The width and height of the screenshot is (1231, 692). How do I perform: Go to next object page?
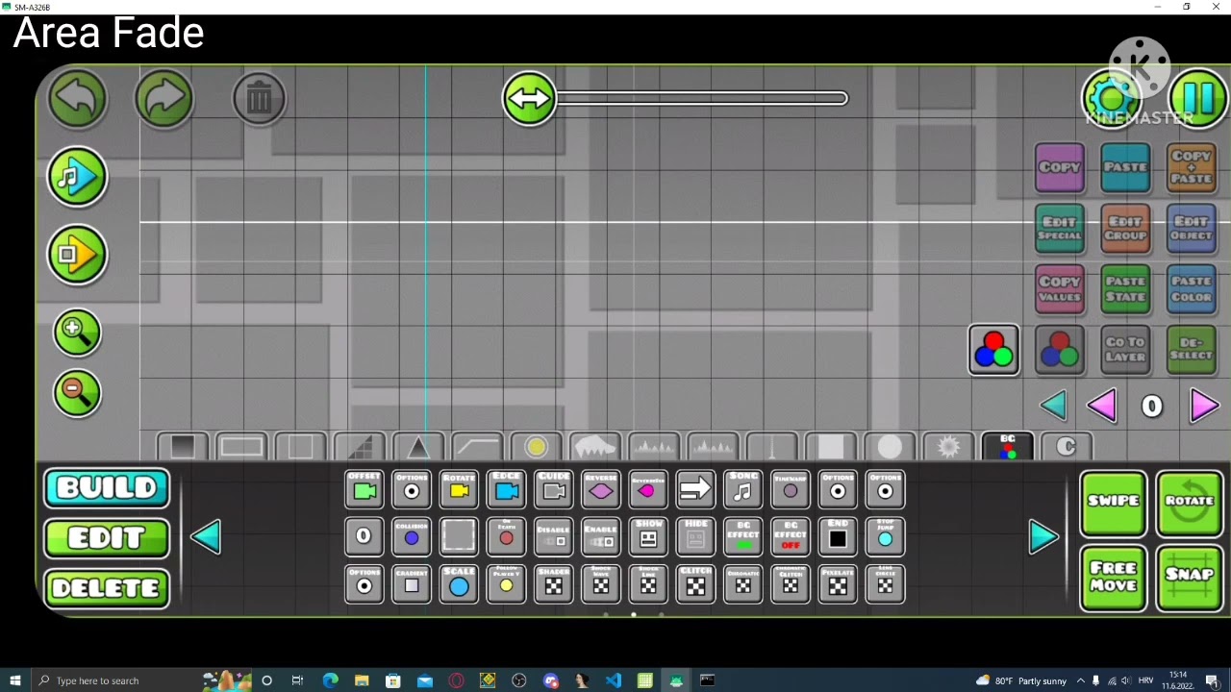1043,537
